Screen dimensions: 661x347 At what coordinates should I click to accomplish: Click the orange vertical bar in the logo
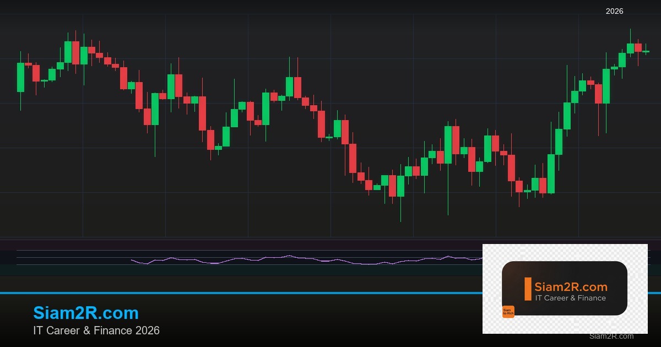point(528,289)
